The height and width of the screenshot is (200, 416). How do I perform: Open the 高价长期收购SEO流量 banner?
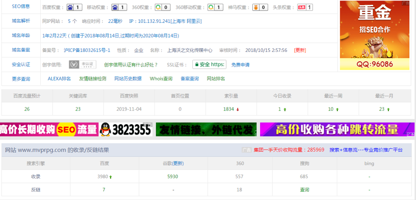49,129
